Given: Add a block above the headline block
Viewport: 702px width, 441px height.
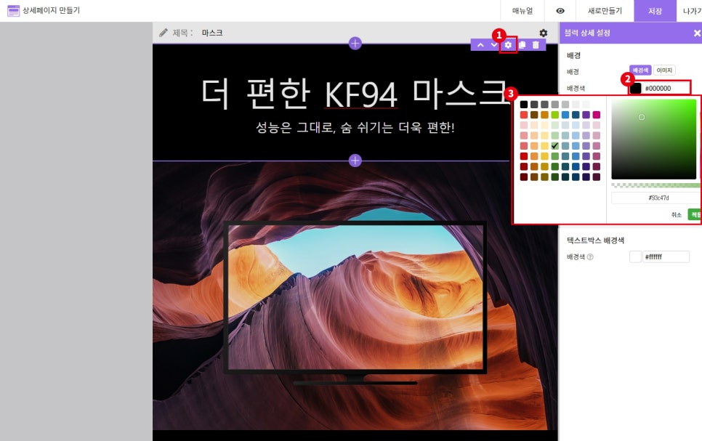Looking at the screenshot, I should [x=355, y=44].
